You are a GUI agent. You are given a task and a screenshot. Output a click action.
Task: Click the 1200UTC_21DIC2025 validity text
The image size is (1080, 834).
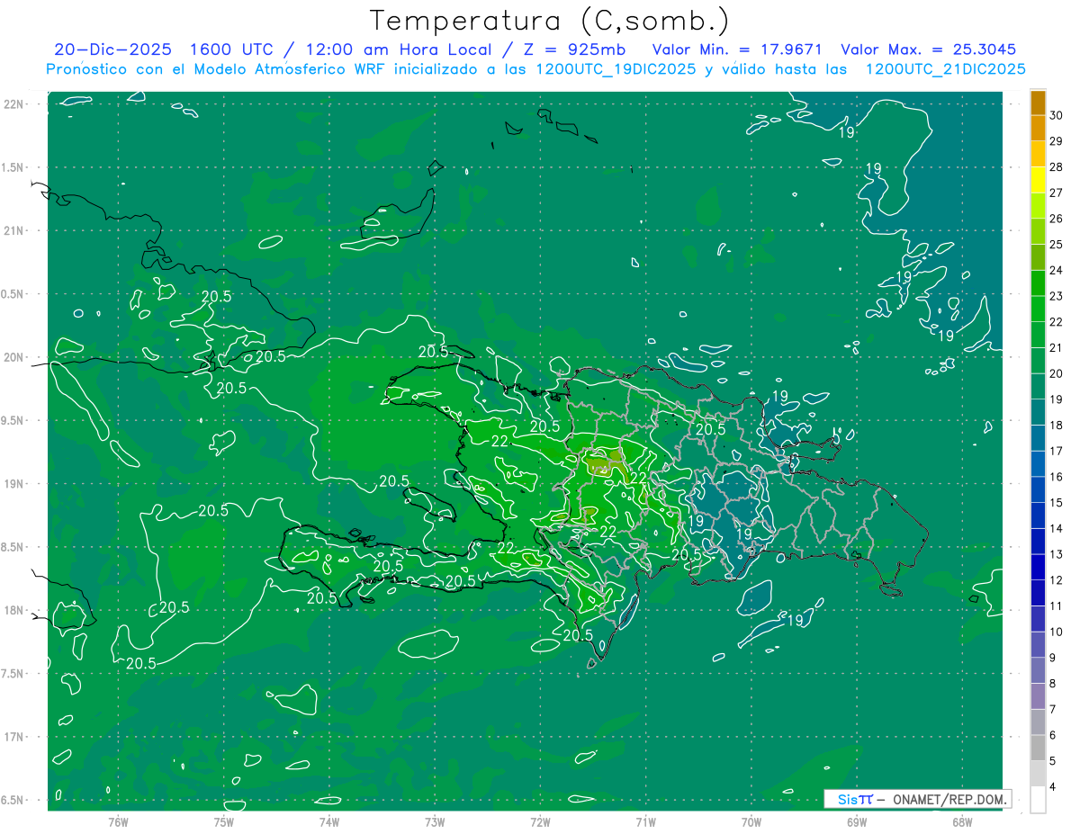[945, 69]
